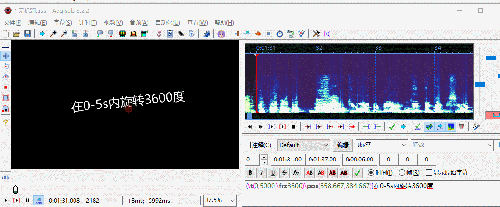Image resolution: width=500 pixels, height=207 pixels.
Task: Select the 帧 frame radio button
Action: pos(402,173)
